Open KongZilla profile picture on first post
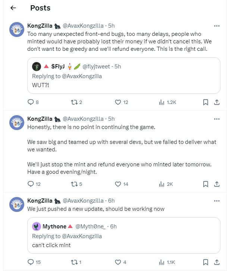 17,30
